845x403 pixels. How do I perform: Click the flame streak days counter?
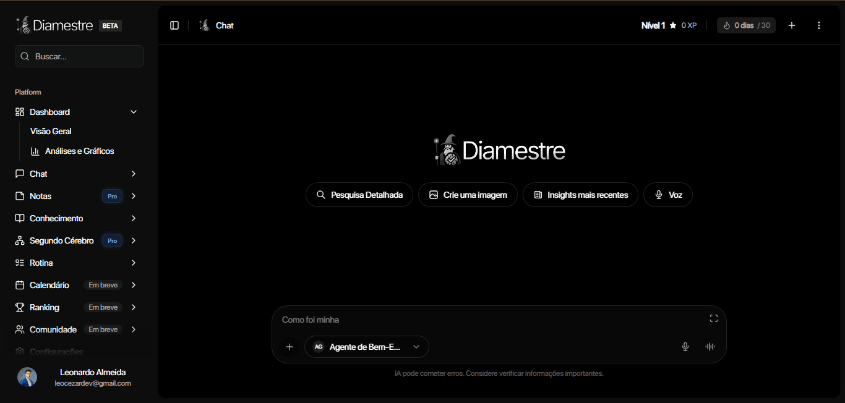[x=746, y=25]
